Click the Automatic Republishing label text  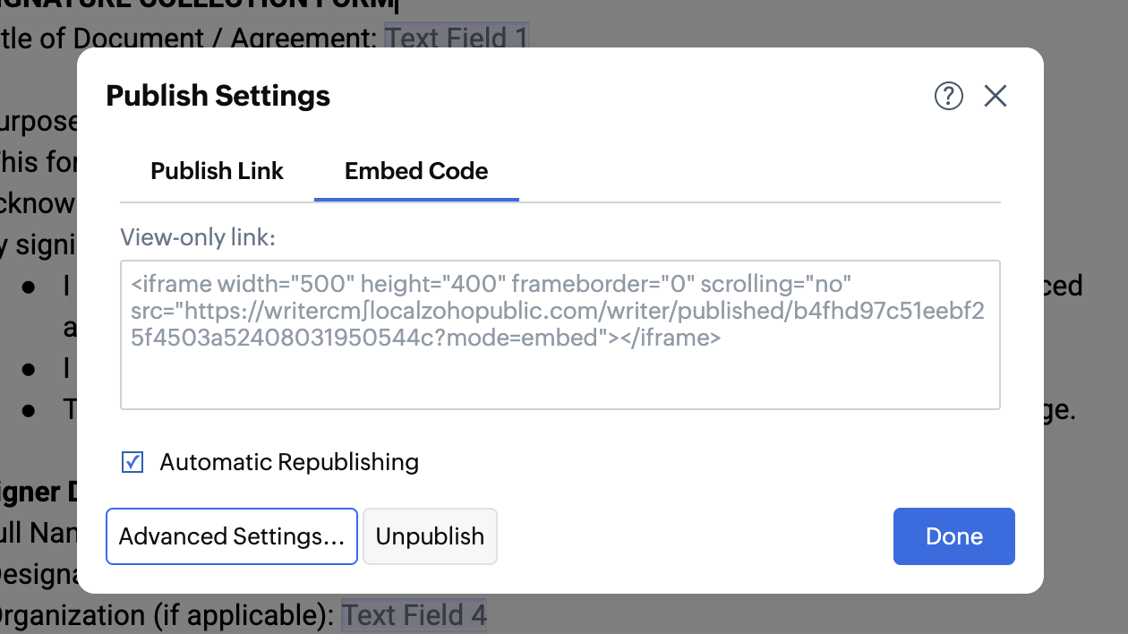(x=289, y=462)
